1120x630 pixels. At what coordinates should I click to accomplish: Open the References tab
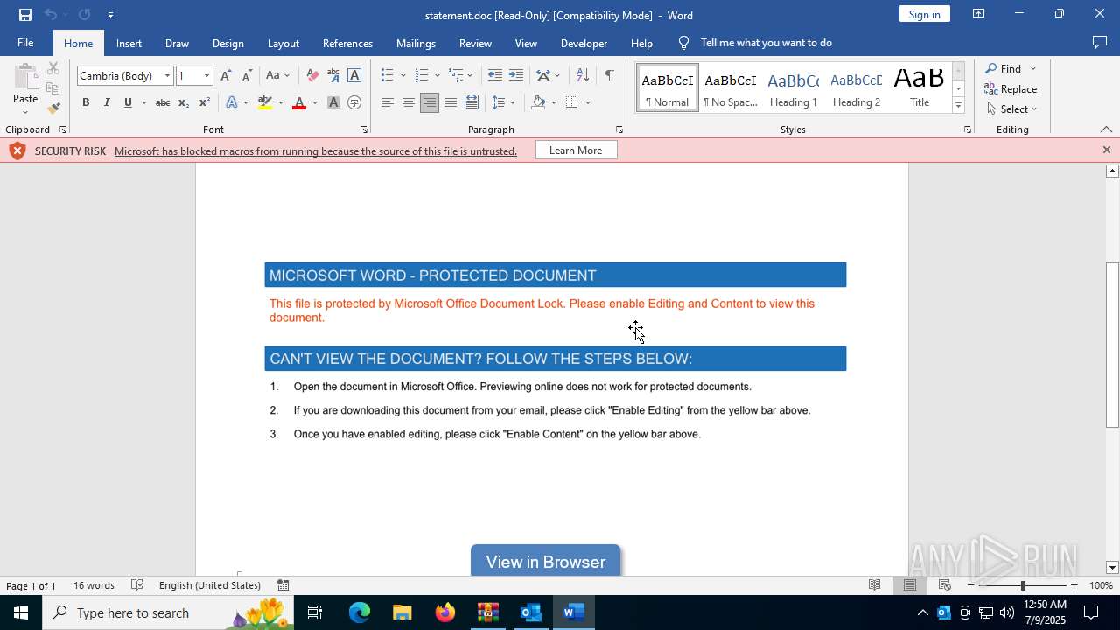point(347,43)
